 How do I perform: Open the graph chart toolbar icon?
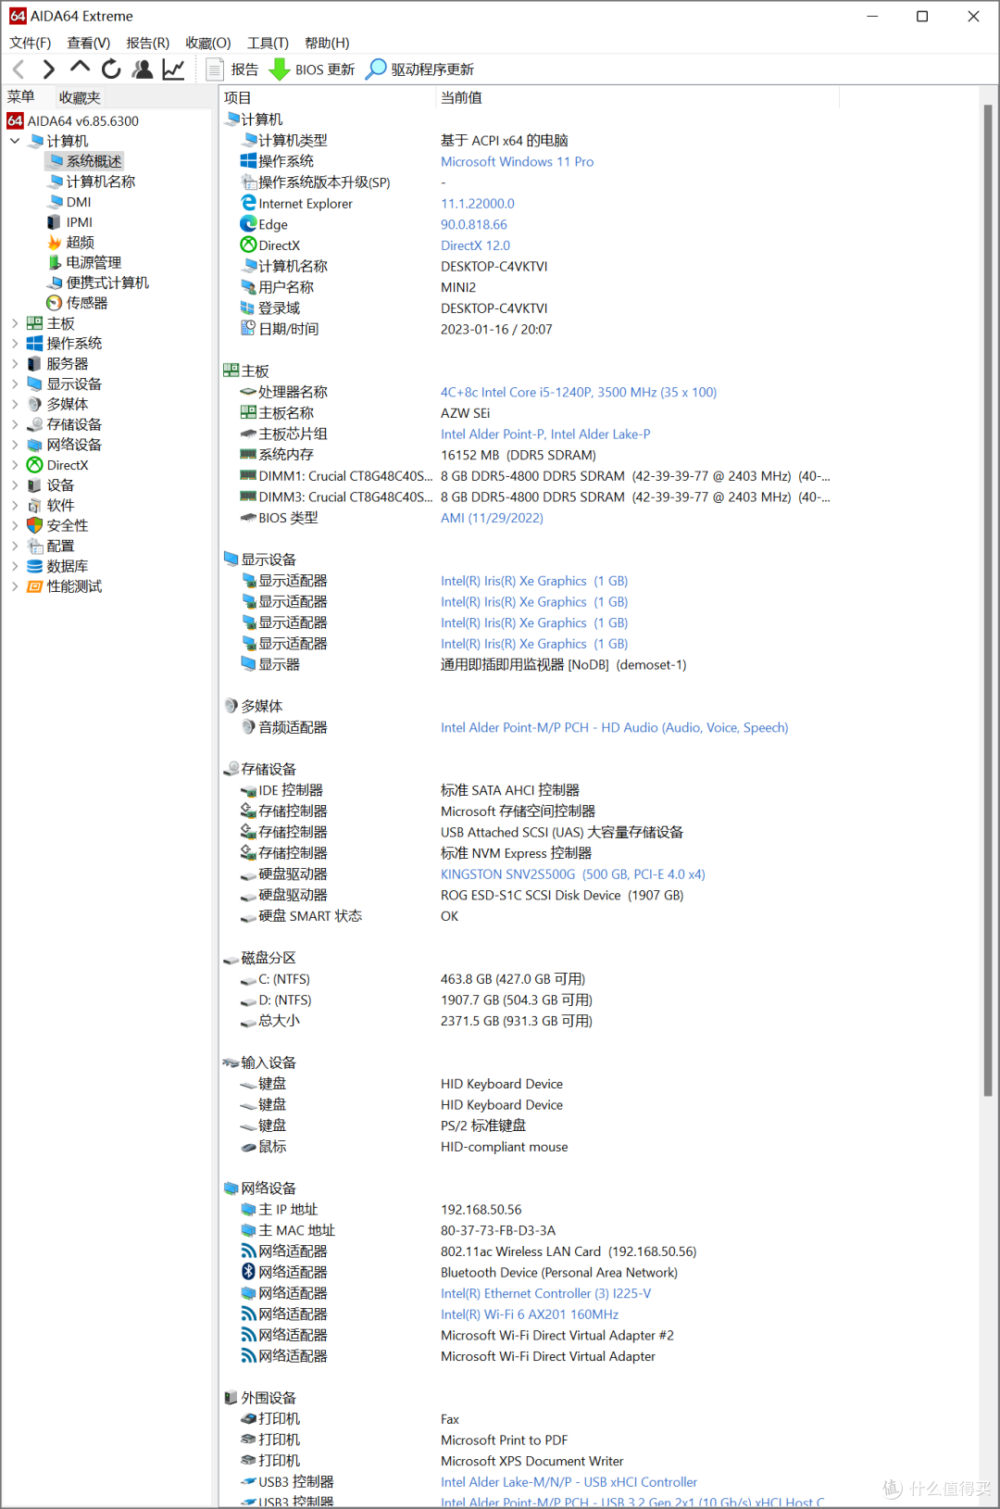pos(173,69)
